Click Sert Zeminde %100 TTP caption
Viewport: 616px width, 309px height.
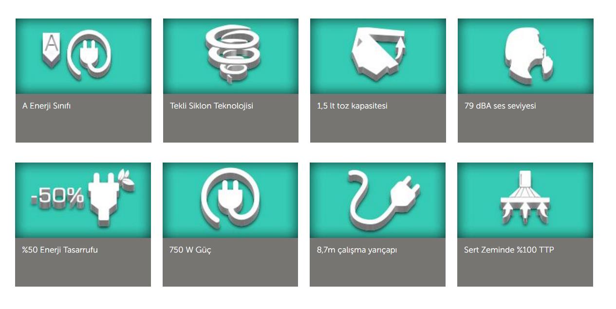(x=509, y=250)
